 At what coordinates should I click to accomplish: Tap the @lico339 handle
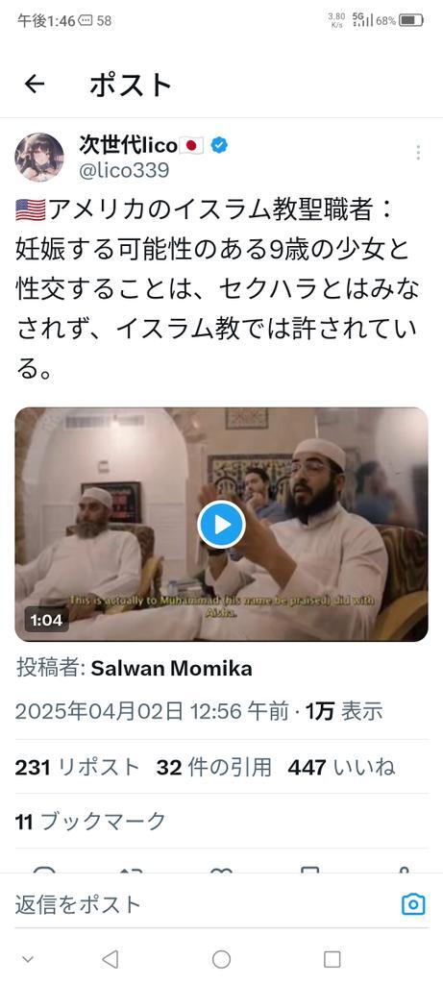point(124,171)
